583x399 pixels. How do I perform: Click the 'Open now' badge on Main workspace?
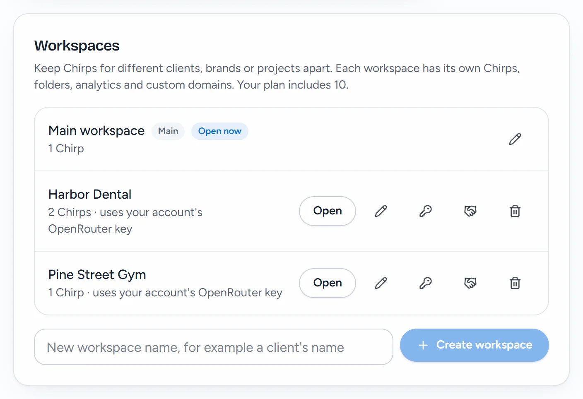220,131
